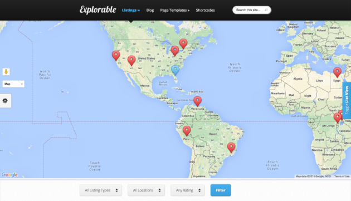
Task: Select the Street View pegman icon
Action: point(6,72)
